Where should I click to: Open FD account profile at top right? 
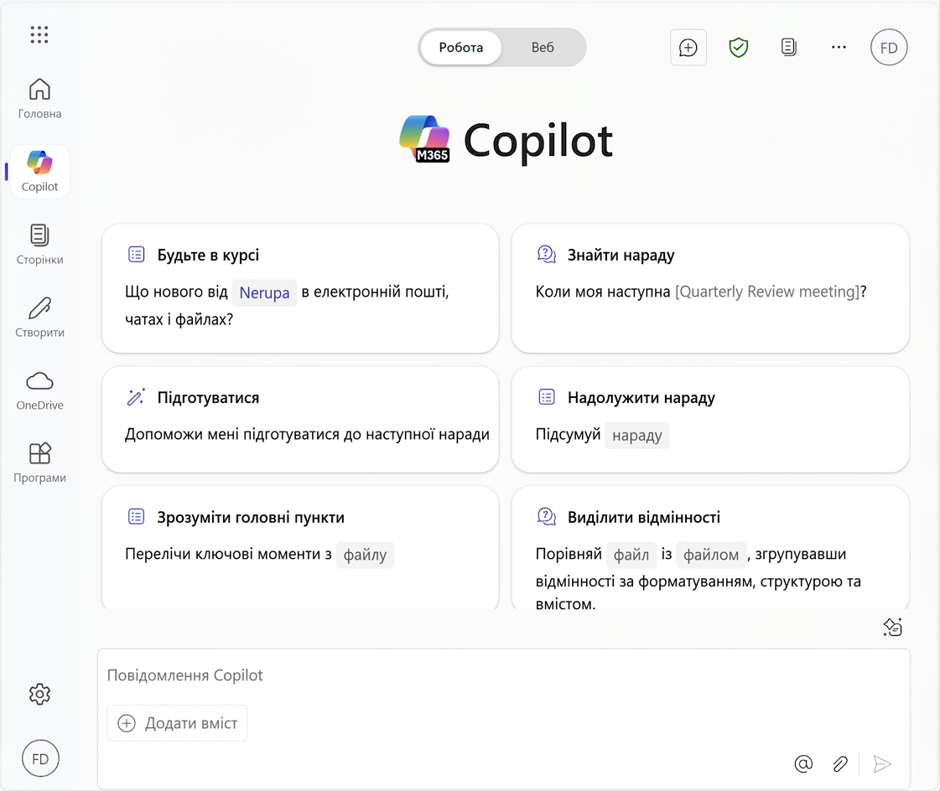pyautogui.click(x=889, y=47)
